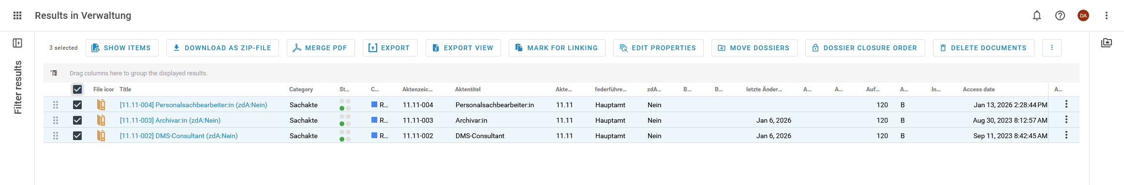Click Download as ZIP-file button
Viewport: 1124px width, 185px height.
point(222,48)
